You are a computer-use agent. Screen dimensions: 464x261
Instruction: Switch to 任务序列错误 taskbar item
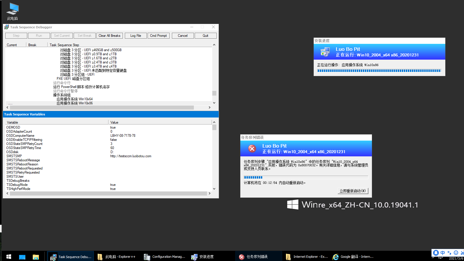tap(258, 257)
